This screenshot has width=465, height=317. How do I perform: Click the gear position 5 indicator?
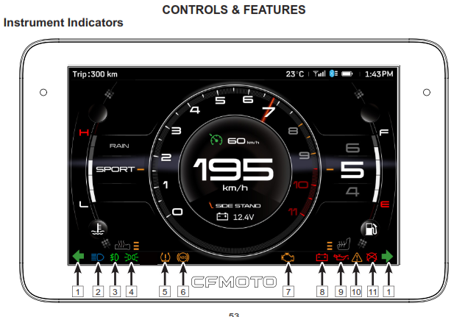pos(352,170)
